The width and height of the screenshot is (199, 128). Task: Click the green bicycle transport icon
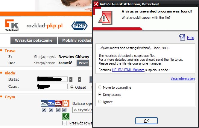(x=66, y=116)
